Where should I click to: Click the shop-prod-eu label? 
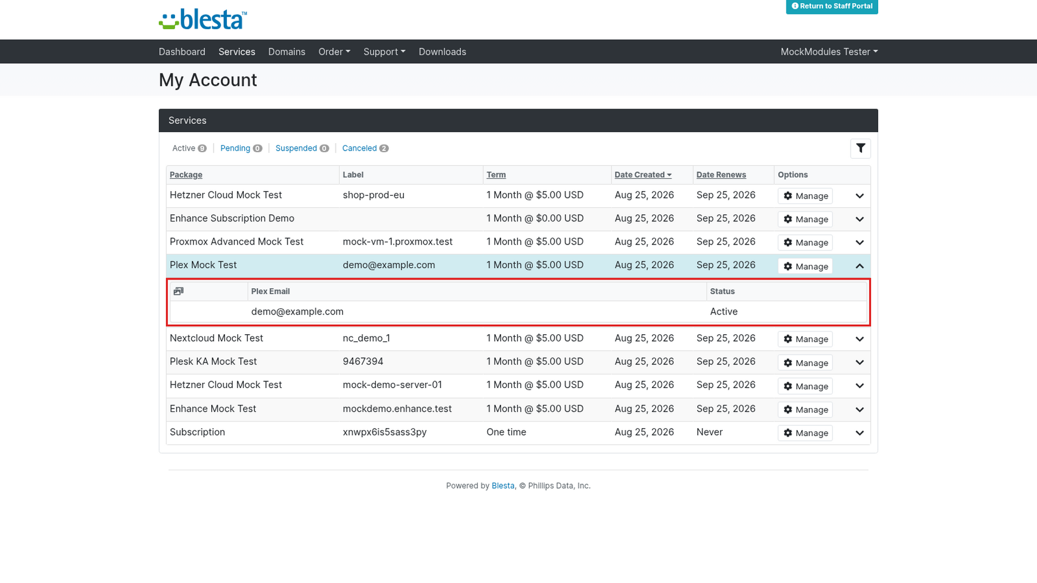373,195
